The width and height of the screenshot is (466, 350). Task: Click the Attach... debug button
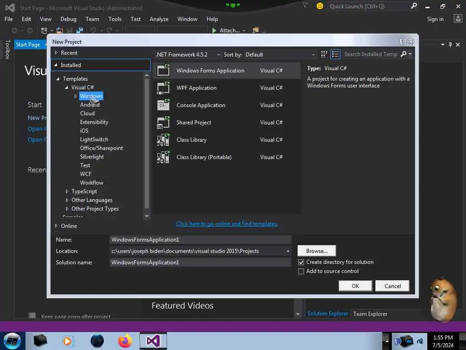pyautogui.click(x=227, y=31)
